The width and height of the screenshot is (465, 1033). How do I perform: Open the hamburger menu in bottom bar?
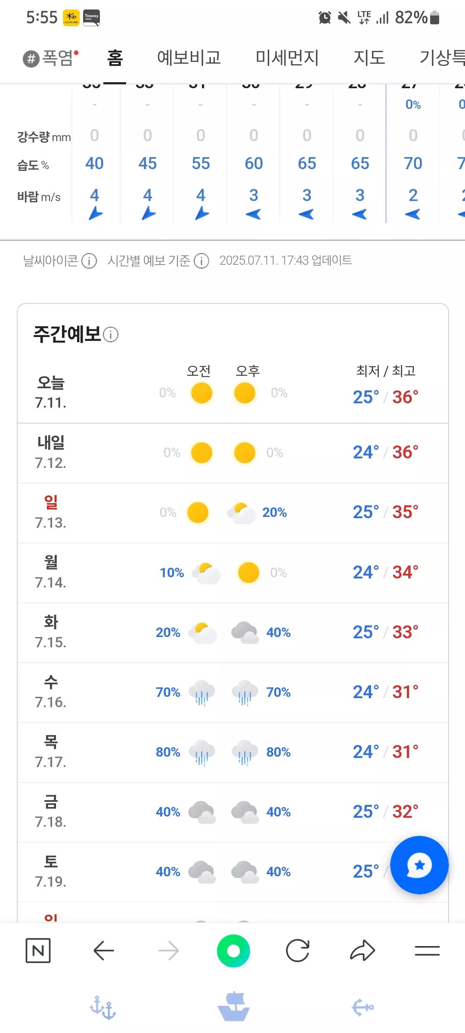427,950
